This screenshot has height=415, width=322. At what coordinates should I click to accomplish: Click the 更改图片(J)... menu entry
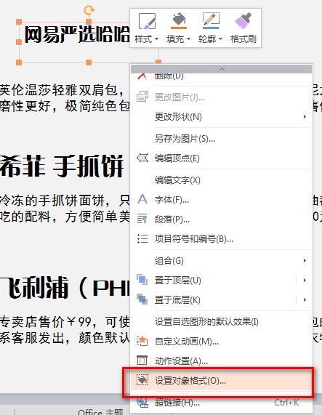(180, 97)
